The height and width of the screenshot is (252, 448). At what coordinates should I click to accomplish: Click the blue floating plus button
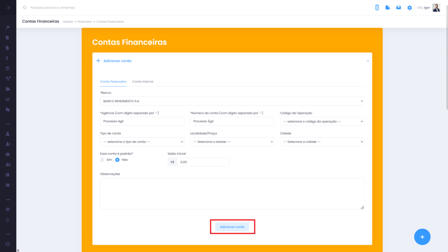point(422,237)
